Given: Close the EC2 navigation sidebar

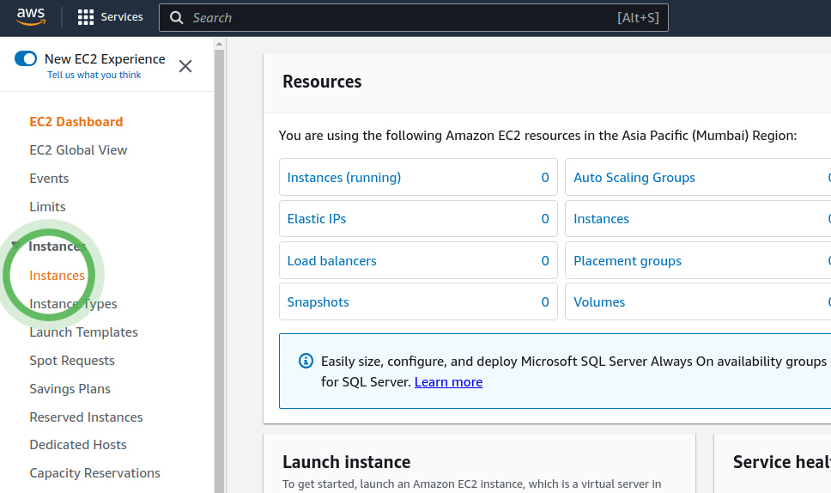Looking at the screenshot, I should tap(185, 66).
